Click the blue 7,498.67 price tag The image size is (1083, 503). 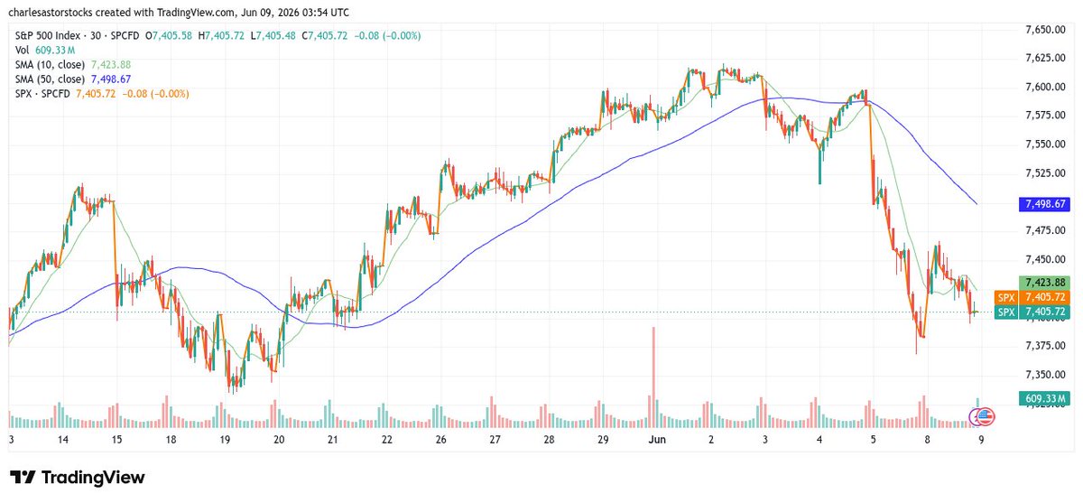click(x=1043, y=205)
